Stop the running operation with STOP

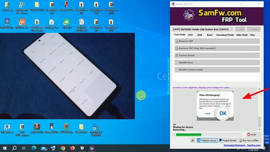pos(254,134)
